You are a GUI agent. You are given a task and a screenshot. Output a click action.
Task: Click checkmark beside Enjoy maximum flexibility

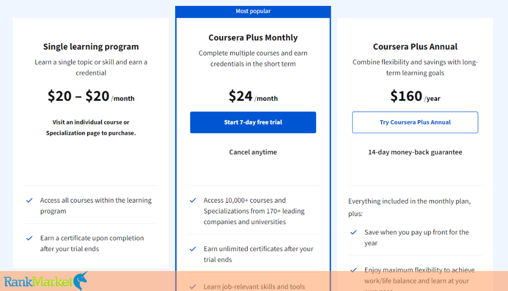click(353, 270)
